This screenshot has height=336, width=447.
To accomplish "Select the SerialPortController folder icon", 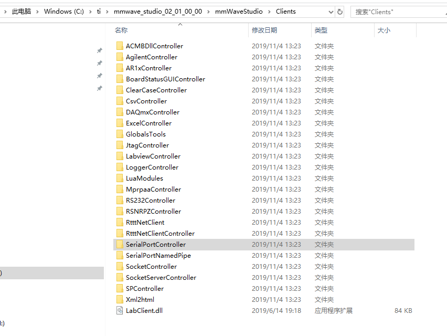I will pyautogui.click(x=120, y=245).
